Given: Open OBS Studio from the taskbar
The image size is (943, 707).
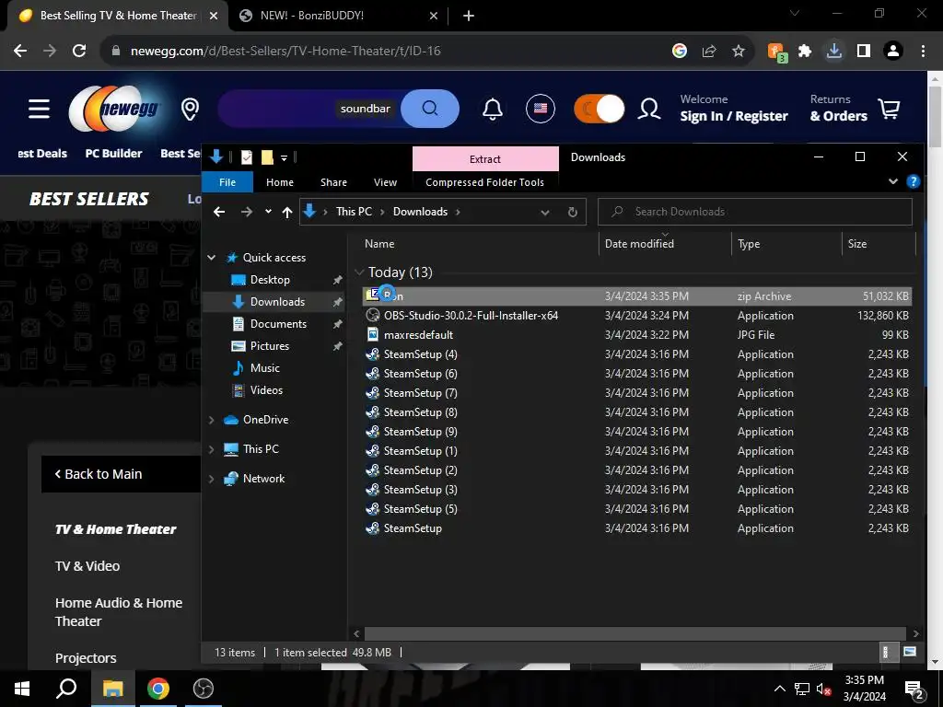Looking at the screenshot, I should click(x=204, y=689).
